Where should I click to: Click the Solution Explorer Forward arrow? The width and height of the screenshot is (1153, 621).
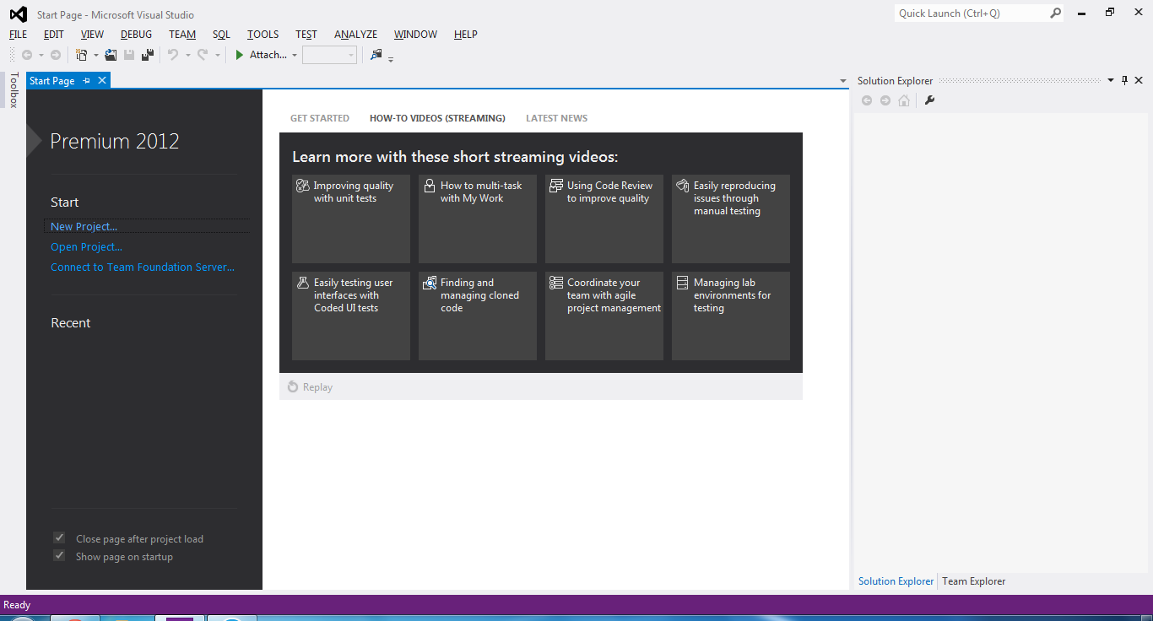tap(885, 100)
